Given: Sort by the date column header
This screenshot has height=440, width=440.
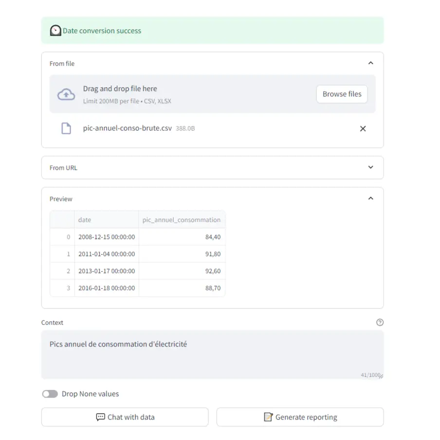Looking at the screenshot, I should pyautogui.click(x=107, y=220).
